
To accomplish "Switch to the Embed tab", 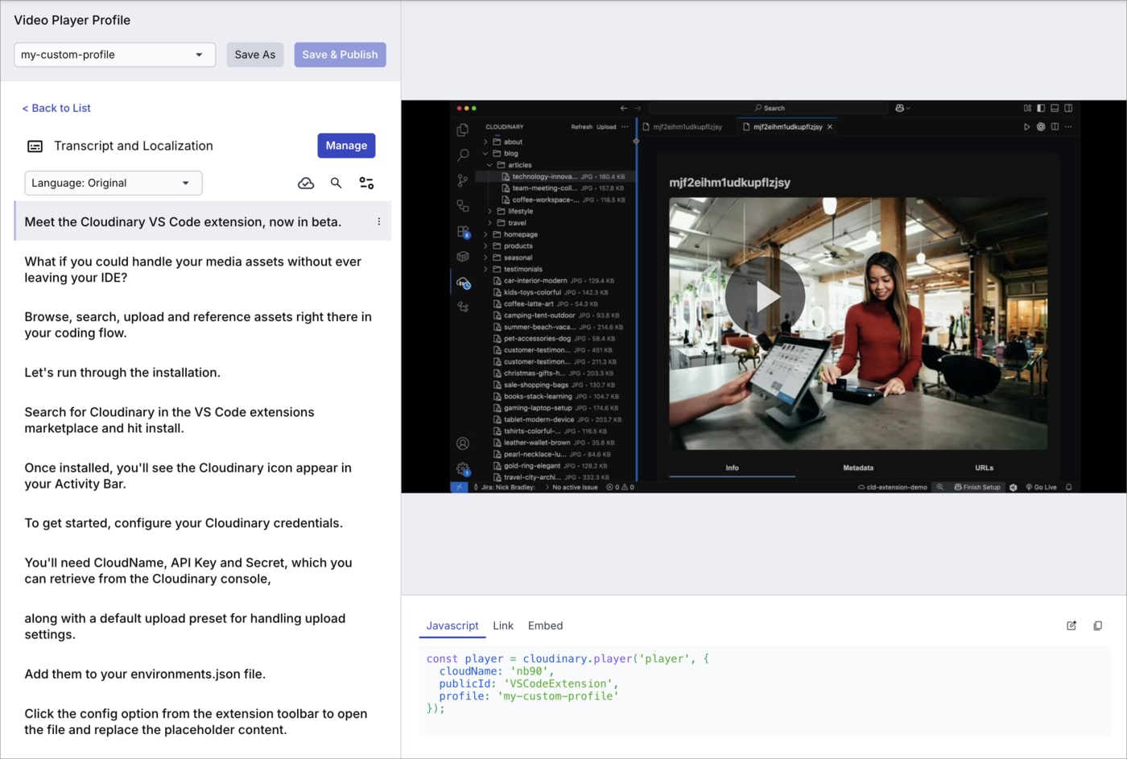I will point(545,625).
